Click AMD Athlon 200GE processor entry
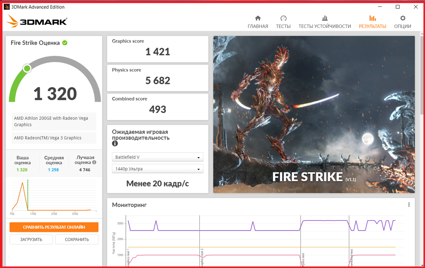This screenshot has width=425, height=268. point(54,121)
